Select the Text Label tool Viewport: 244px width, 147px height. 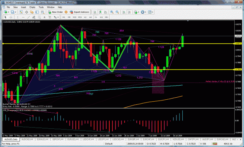pyautogui.click(x=50, y=17)
